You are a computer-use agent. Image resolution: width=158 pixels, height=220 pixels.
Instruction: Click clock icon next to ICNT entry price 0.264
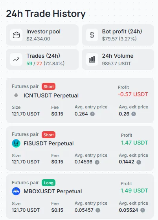92,114
